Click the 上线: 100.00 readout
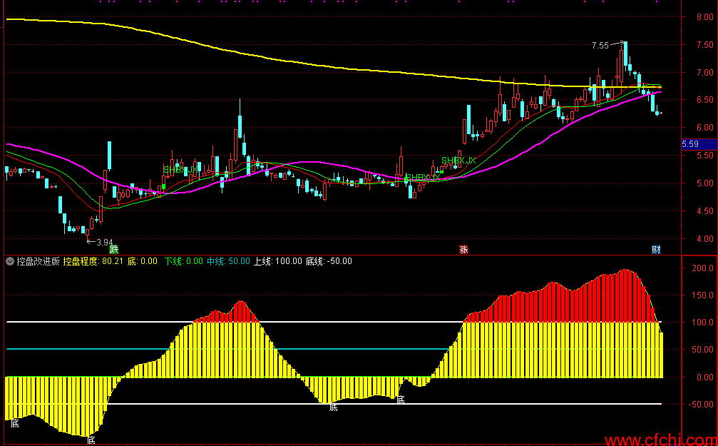The height and width of the screenshot is (446, 718). (x=278, y=261)
